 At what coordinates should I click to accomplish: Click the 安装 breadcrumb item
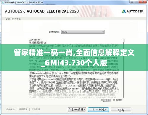tap(8, 19)
